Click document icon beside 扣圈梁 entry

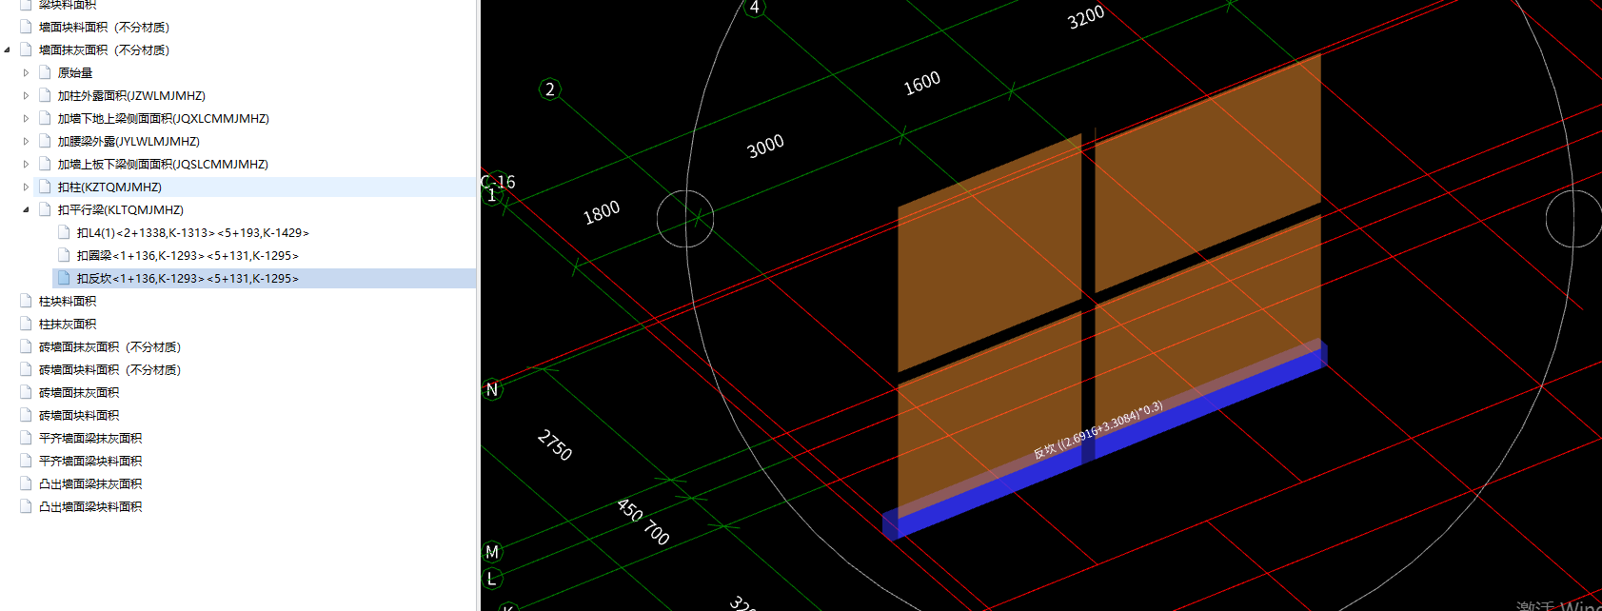tap(64, 256)
